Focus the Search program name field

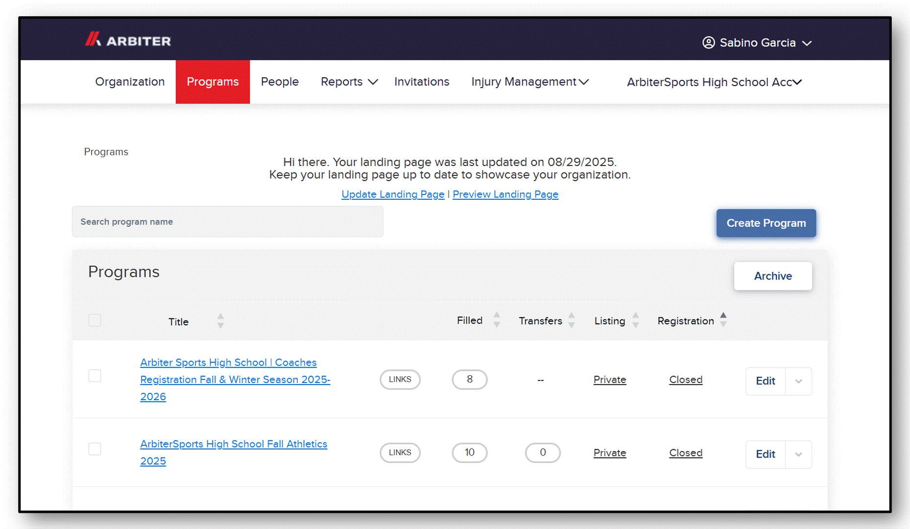(x=228, y=222)
